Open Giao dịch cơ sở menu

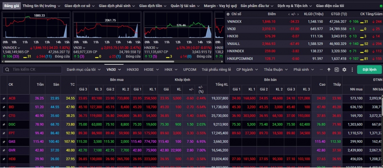79,6
